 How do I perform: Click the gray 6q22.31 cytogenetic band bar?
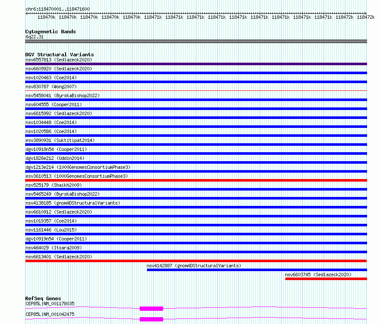[x=196, y=41]
